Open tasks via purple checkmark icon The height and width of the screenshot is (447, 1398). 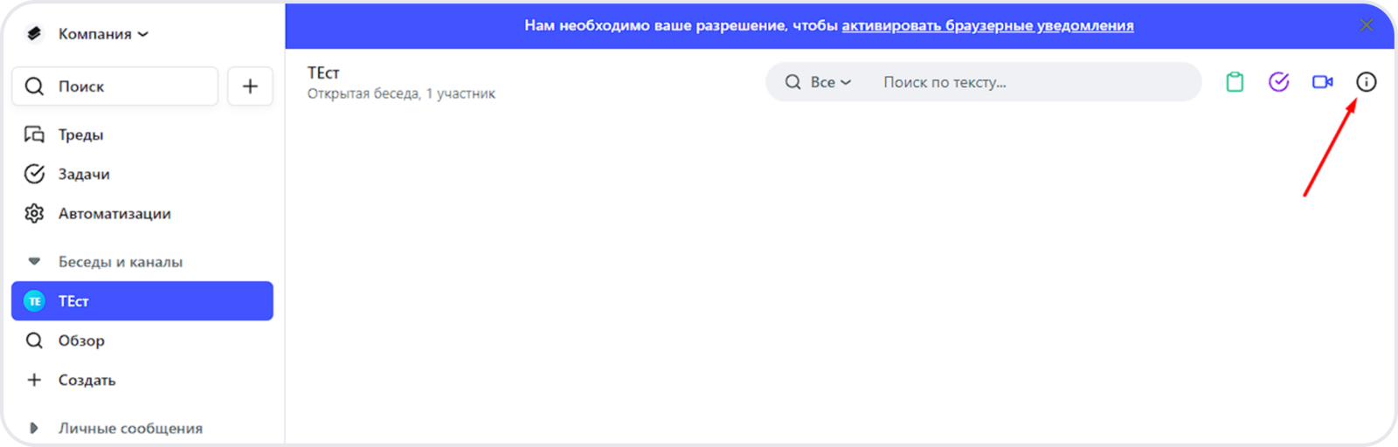point(1278,82)
